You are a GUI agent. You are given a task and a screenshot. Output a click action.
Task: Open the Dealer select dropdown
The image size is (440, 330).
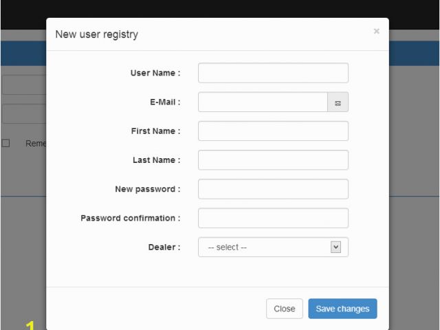coord(273,247)
